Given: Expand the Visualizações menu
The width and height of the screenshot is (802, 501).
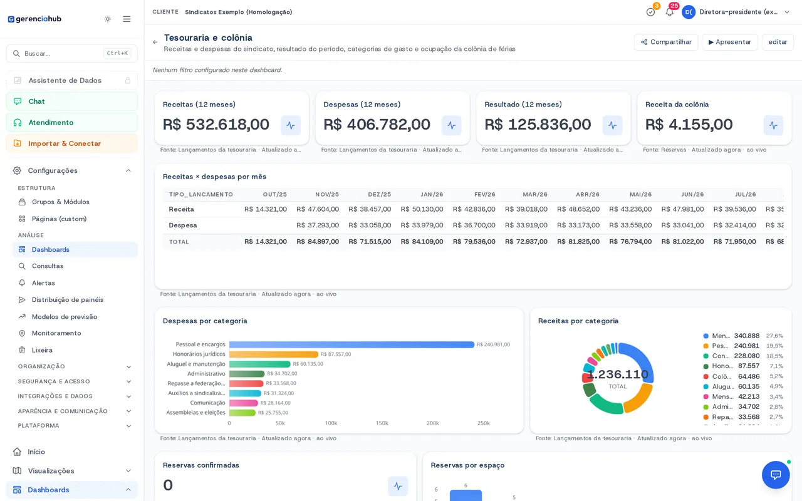Looking at the screenshot, I should [x=72, y=470].
